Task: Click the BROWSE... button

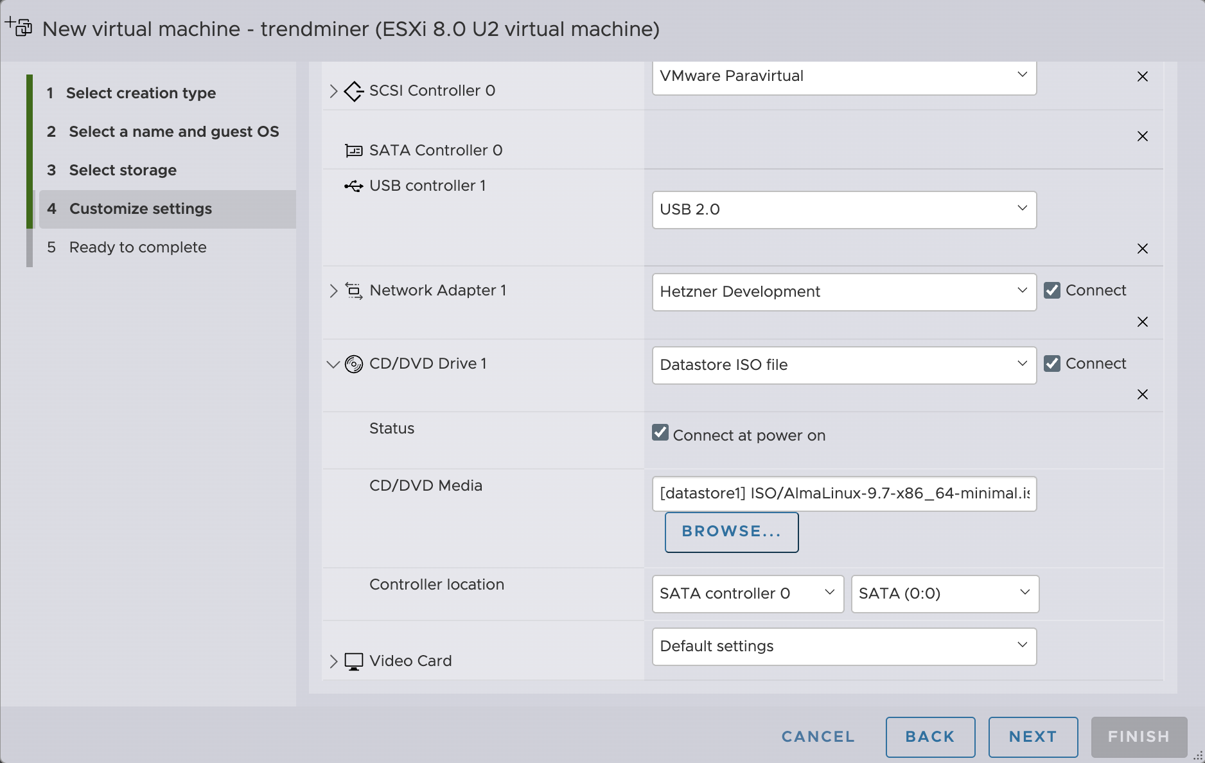Action: click(732, 532)
